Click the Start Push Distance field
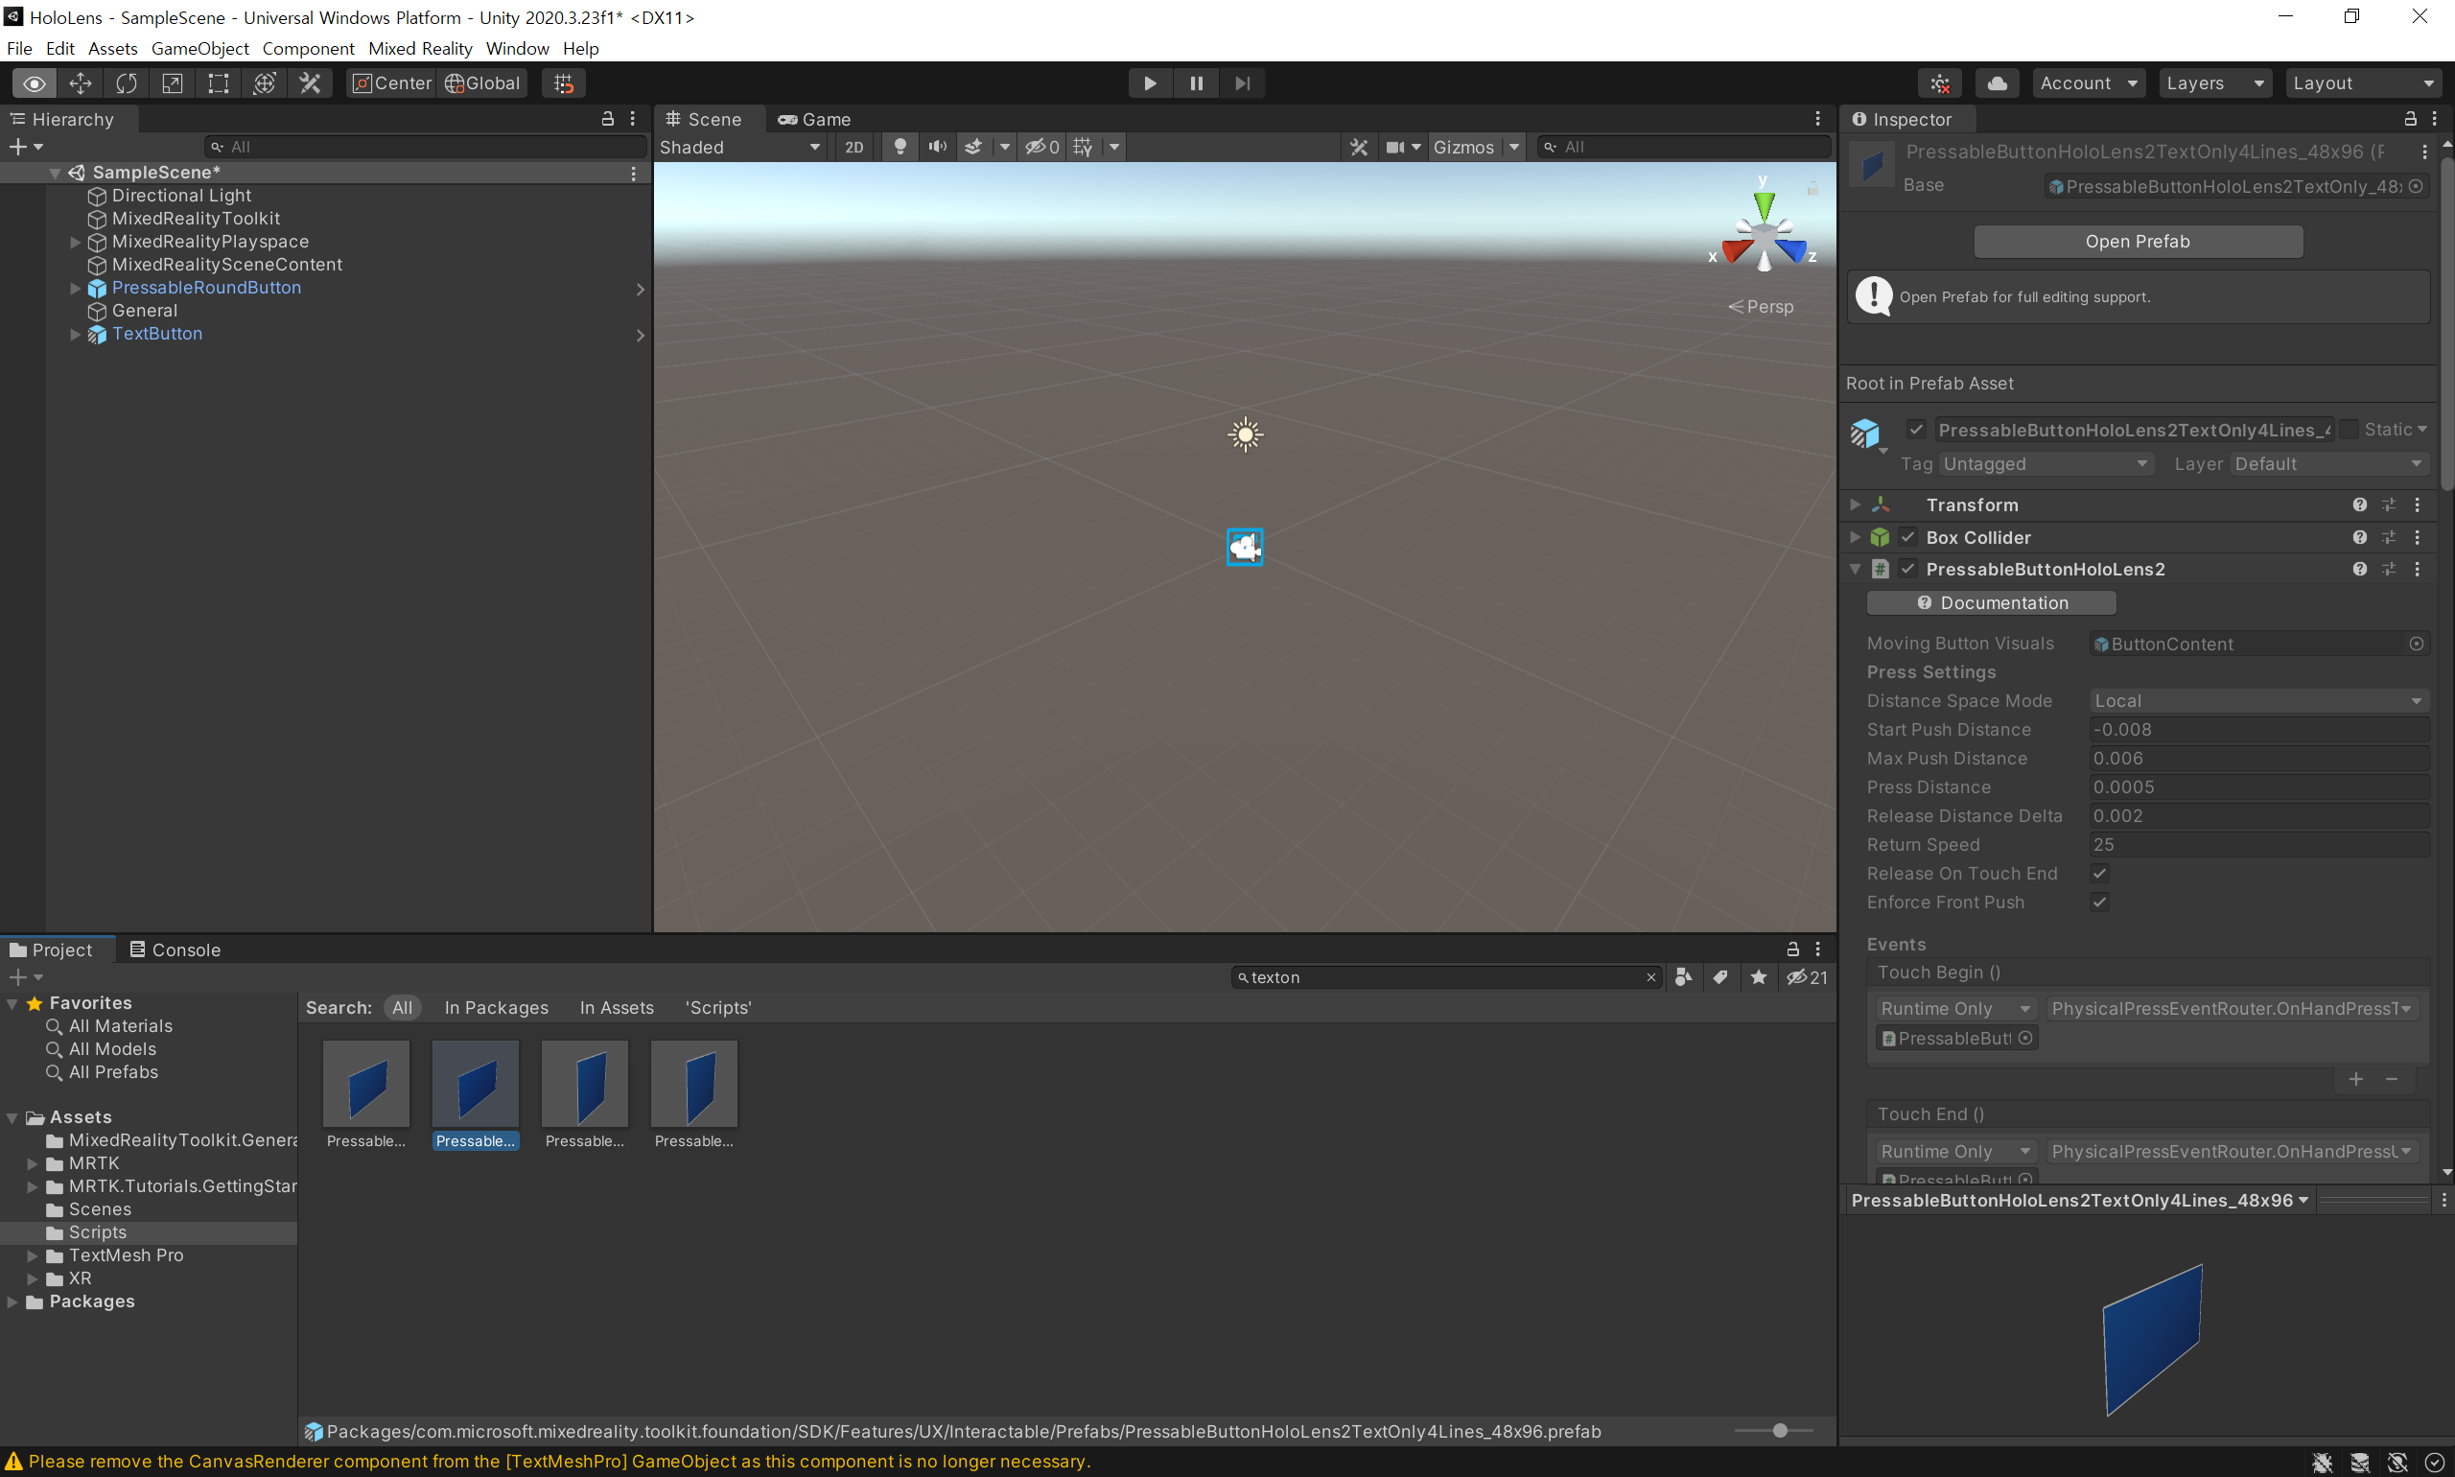Screen dimensions: 2455x1477 tap(2259, 730)
